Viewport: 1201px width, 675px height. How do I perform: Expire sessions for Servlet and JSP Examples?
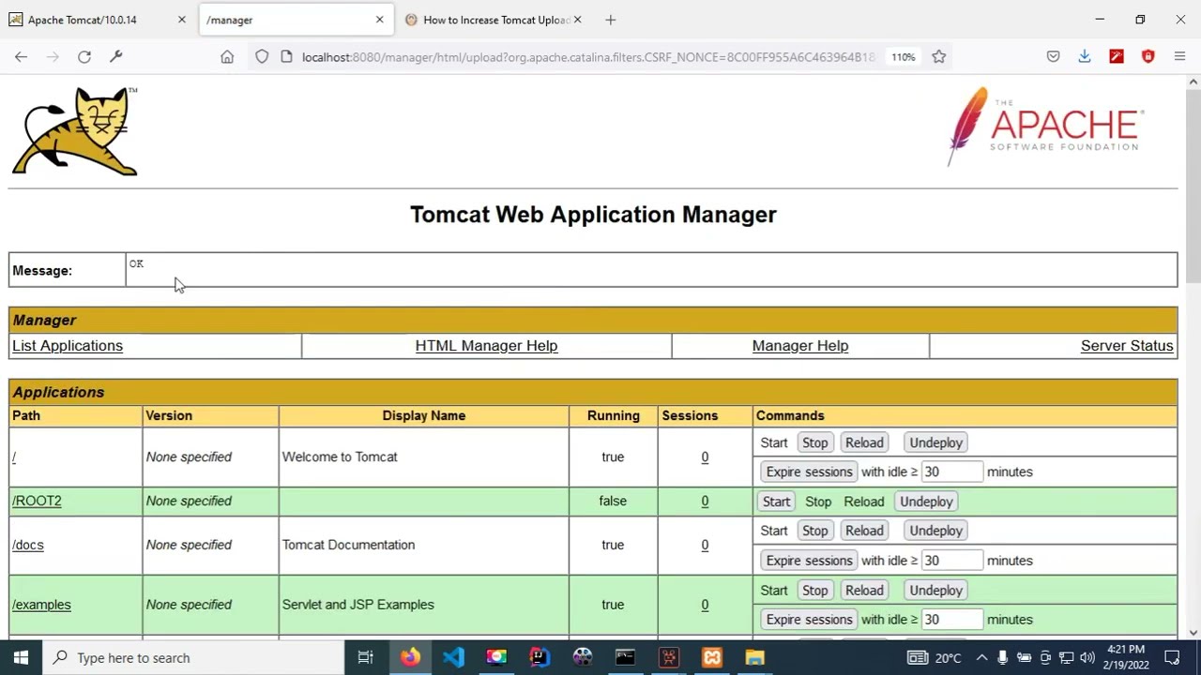tap(809, 620)
